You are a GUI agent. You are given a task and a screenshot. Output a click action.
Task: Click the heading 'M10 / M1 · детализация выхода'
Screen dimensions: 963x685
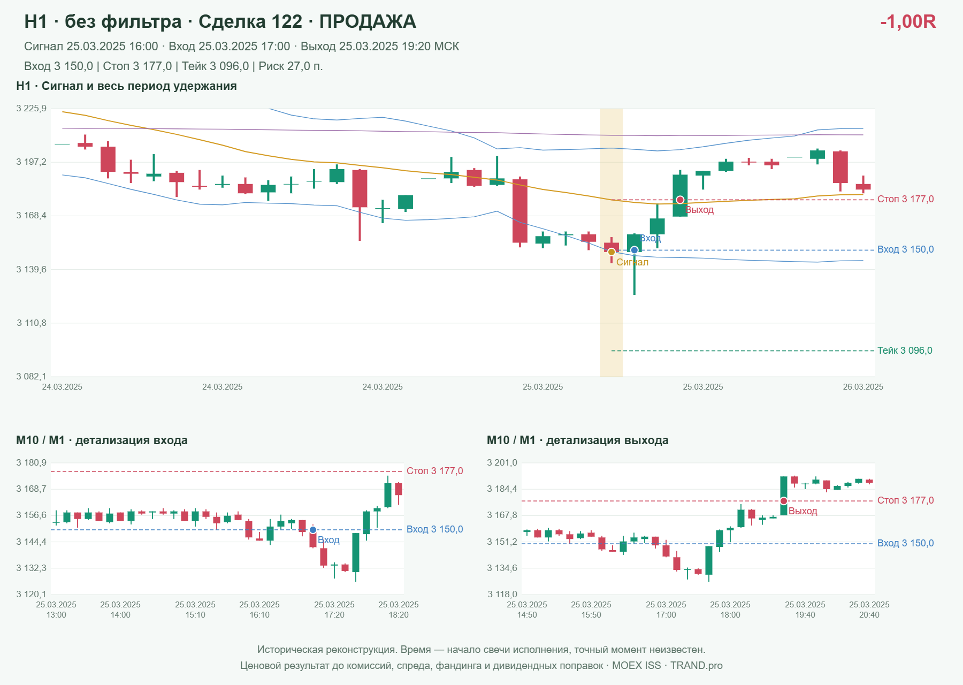(578, 440)
